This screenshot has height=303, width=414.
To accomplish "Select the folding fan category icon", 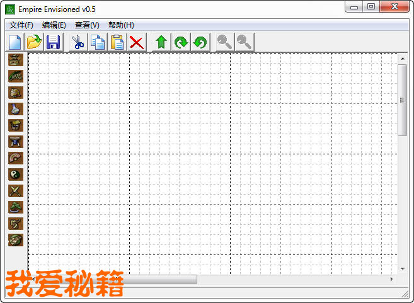I will click(16, 158).
